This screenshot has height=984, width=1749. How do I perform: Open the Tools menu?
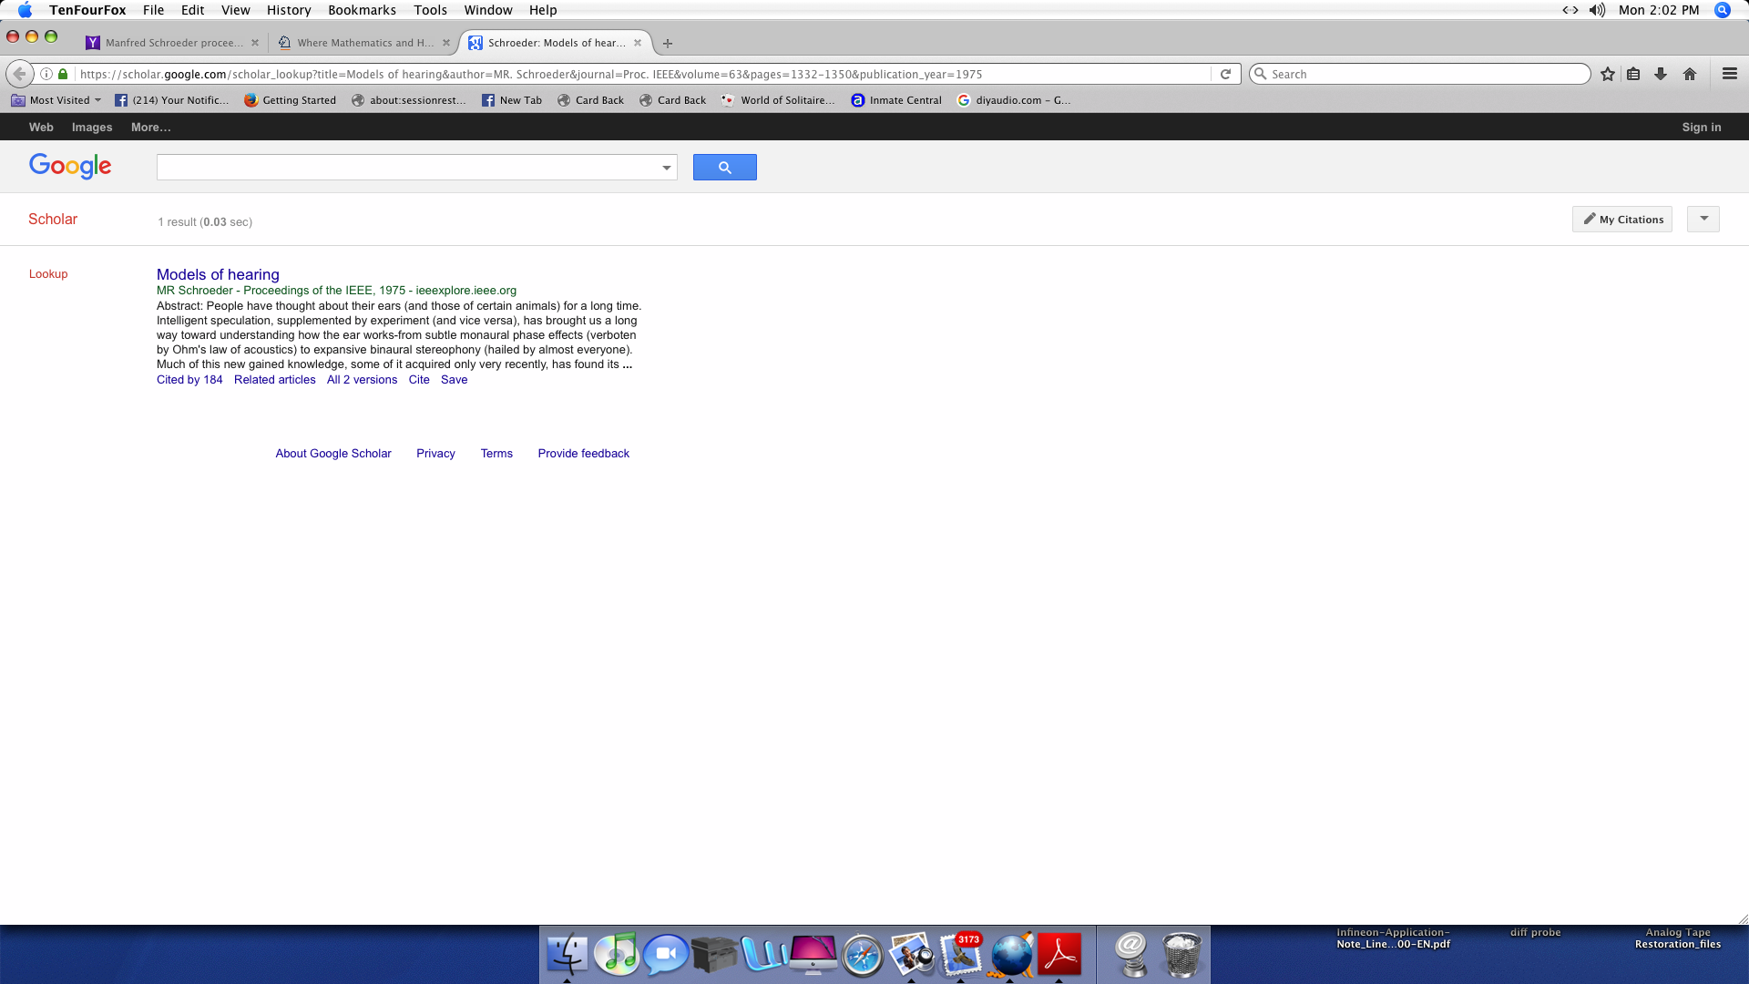(430, 10)
